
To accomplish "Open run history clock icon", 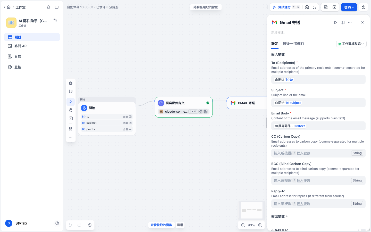I will point(307,7).
